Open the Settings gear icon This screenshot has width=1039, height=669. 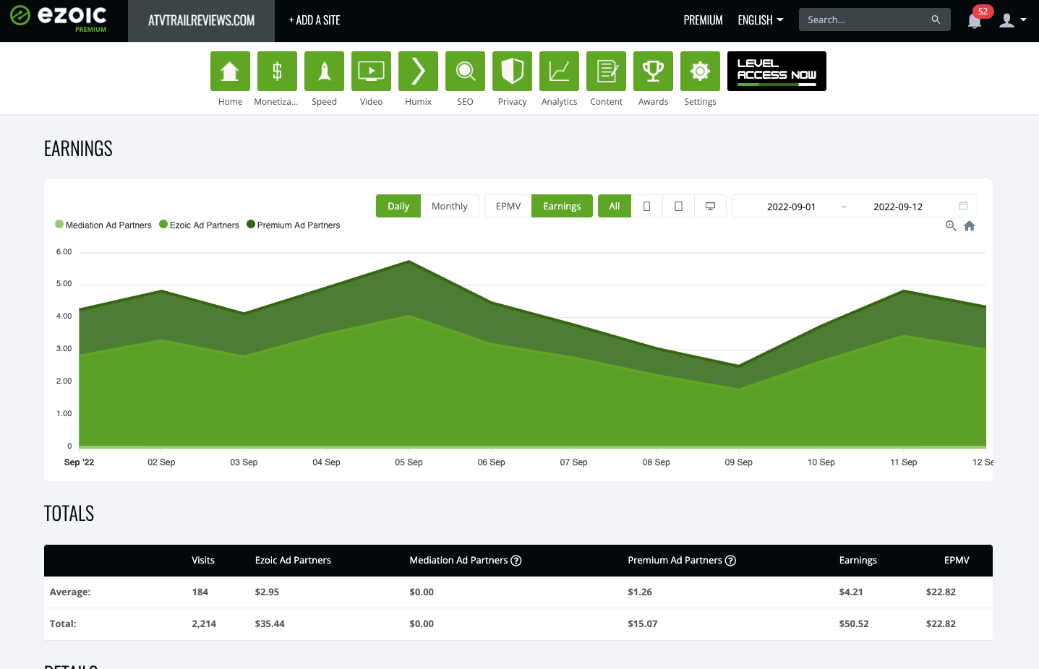(x=700, y=71)
